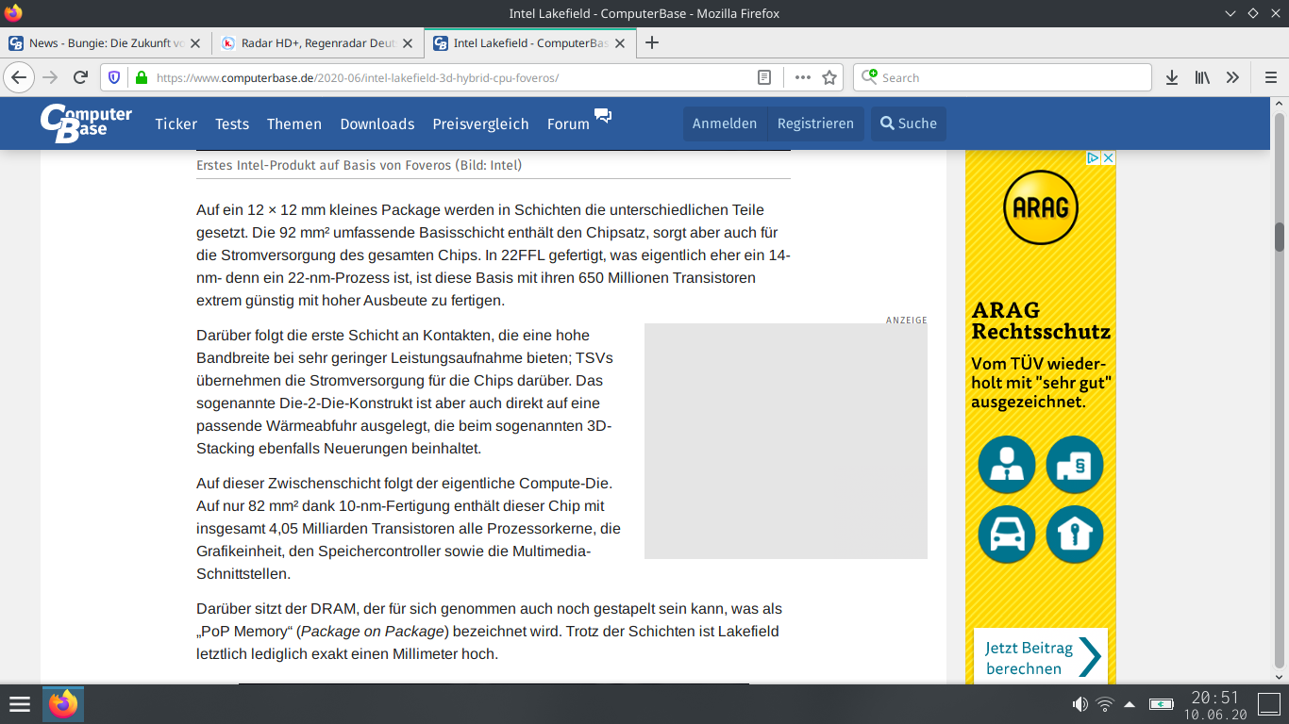
Task: Select the Intel Lakefield tab
Action: tap(530, 42)
